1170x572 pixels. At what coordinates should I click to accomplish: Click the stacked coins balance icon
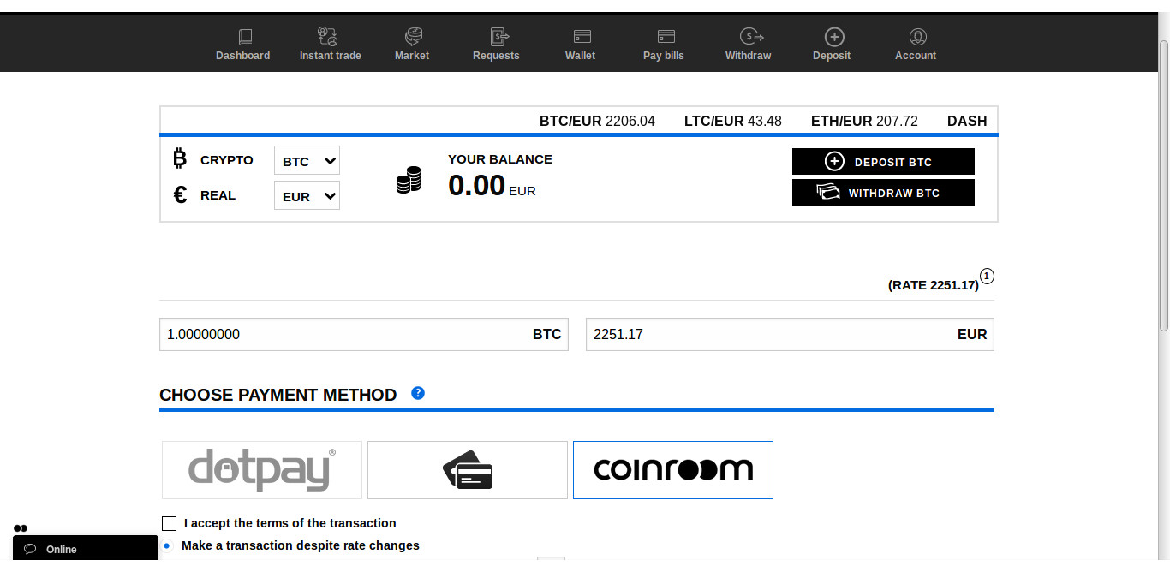(x=409, y=180)
